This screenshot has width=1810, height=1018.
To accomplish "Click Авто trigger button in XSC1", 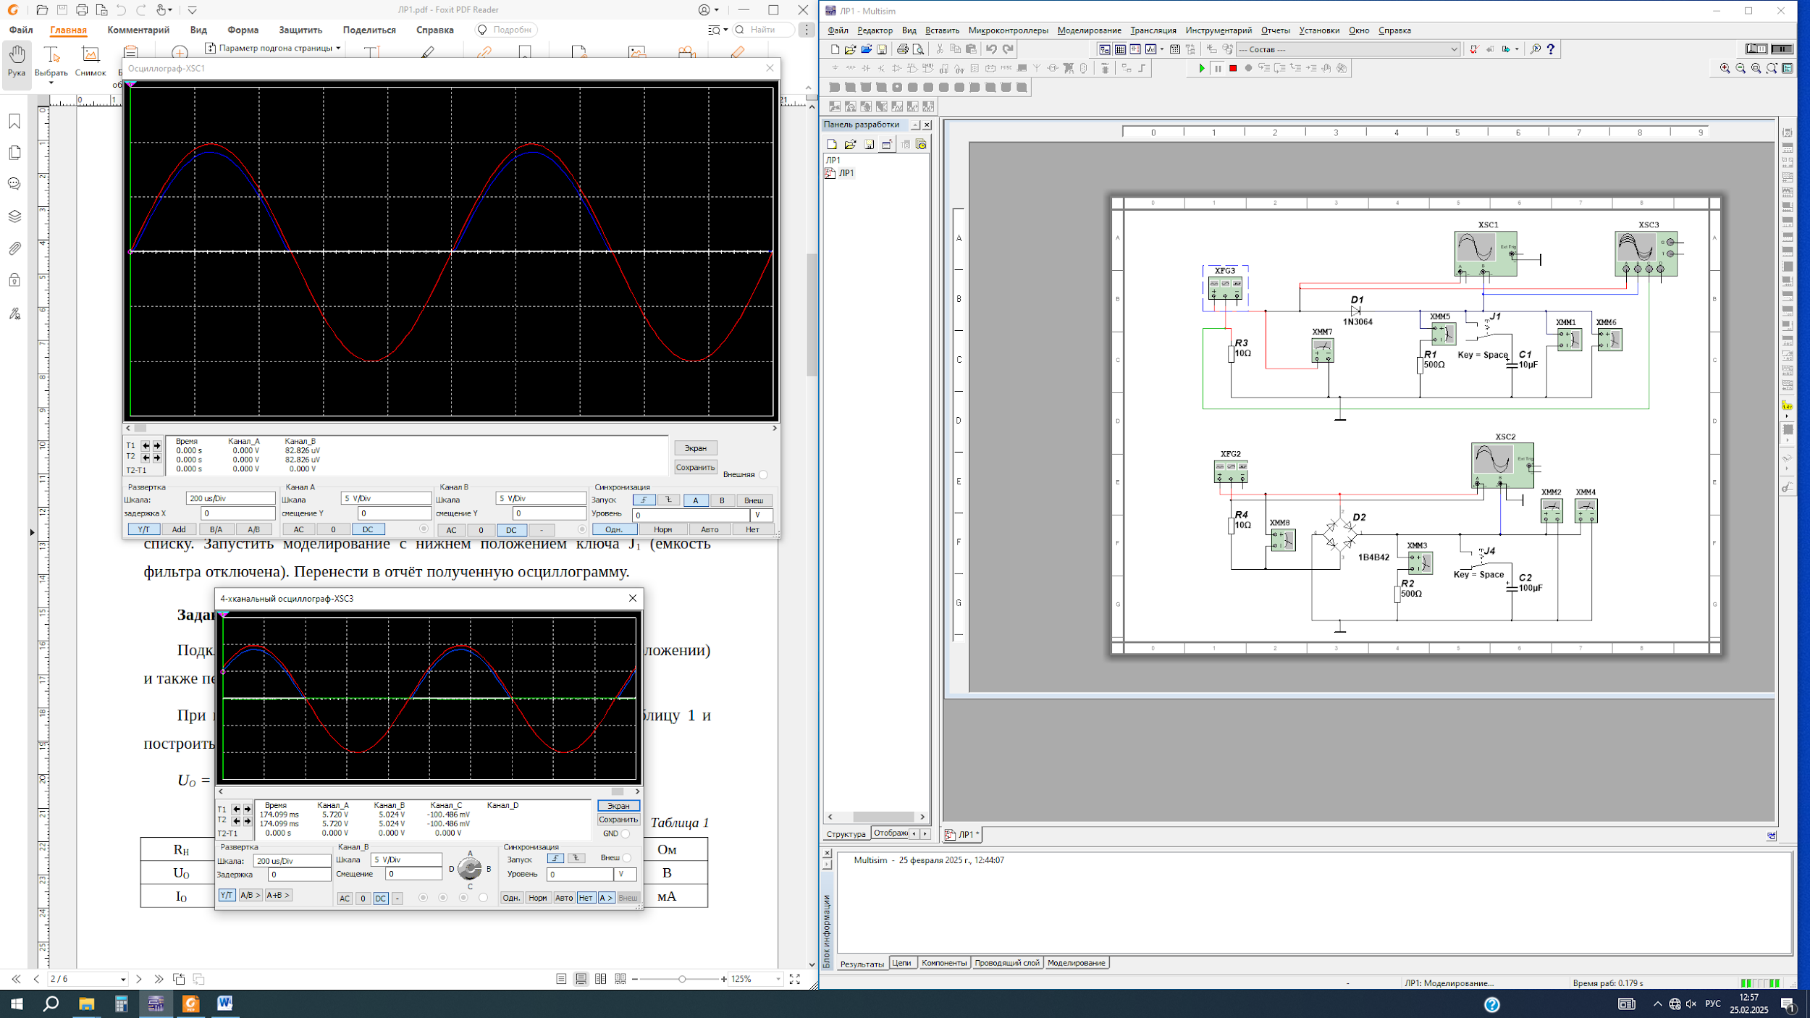I will 710,530.
